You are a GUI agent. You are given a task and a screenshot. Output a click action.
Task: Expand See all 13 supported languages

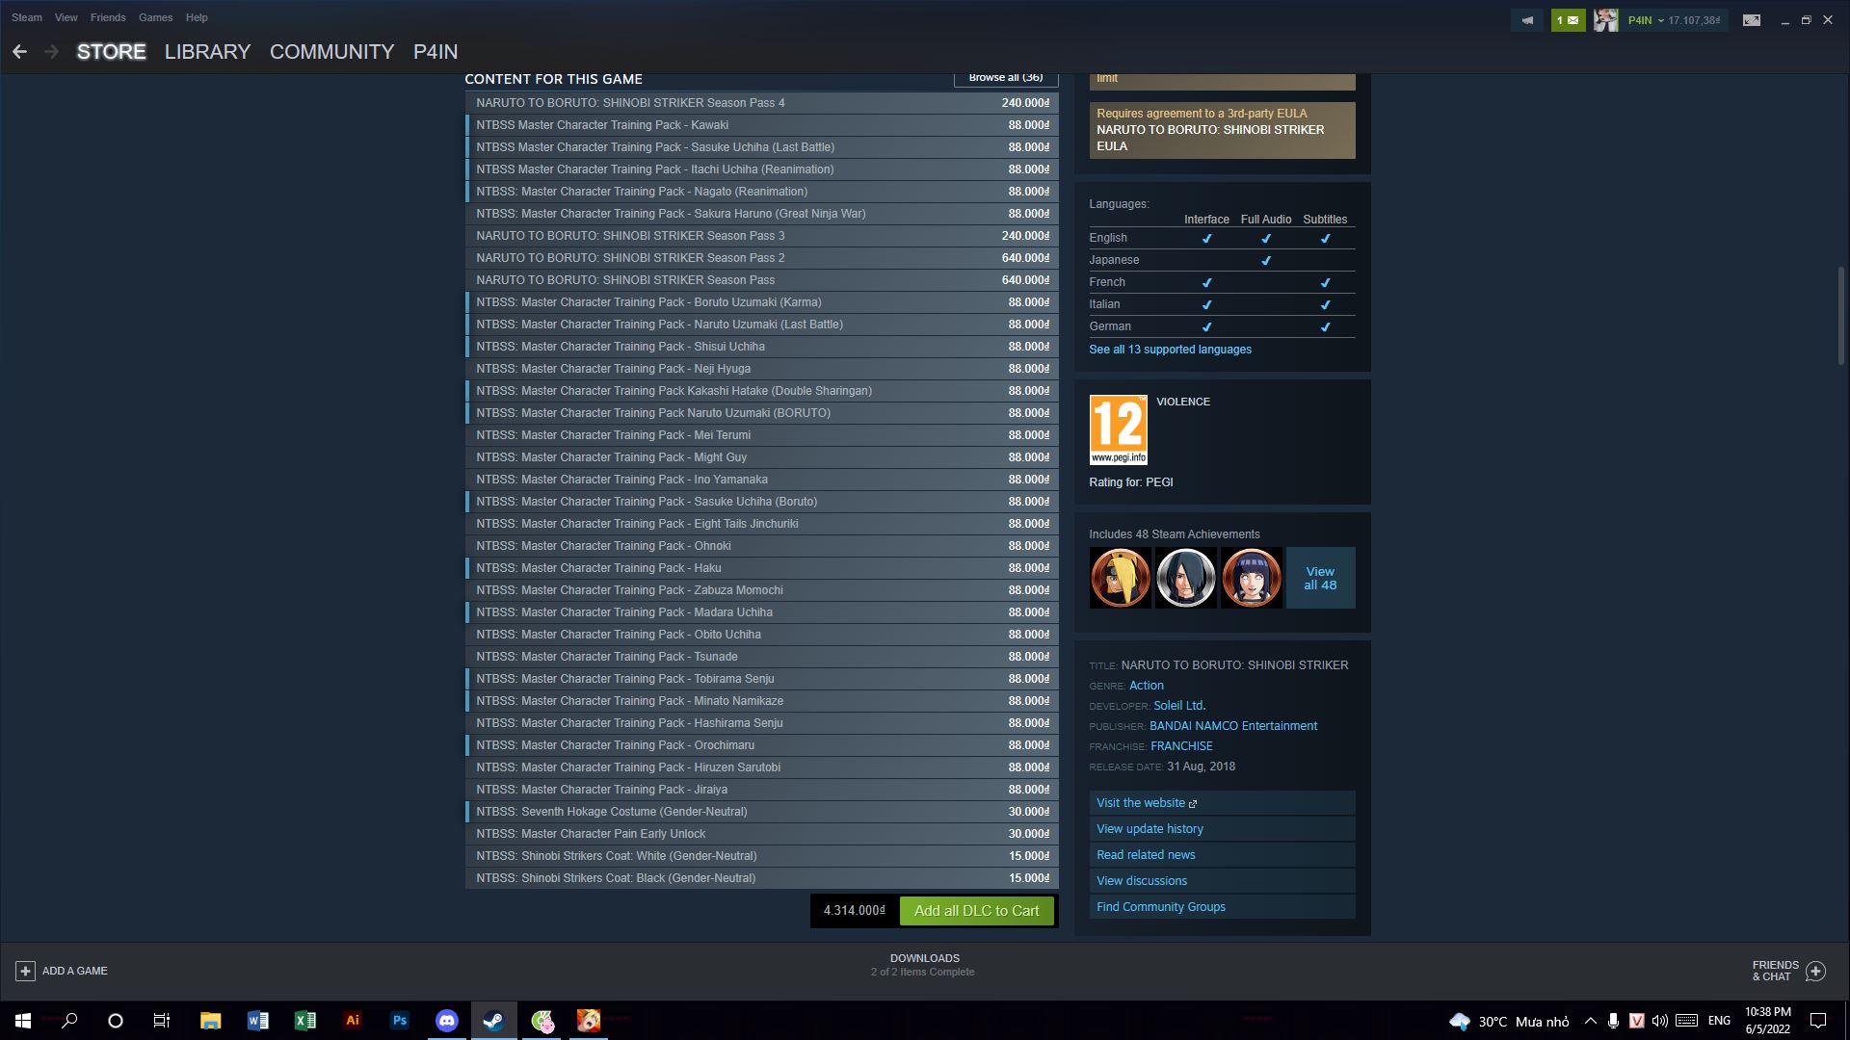click(x=1170, y=350)
